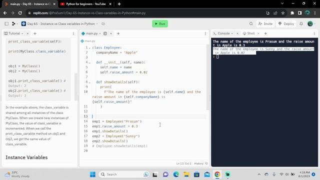Reload the current page

[x=20, y=13]
